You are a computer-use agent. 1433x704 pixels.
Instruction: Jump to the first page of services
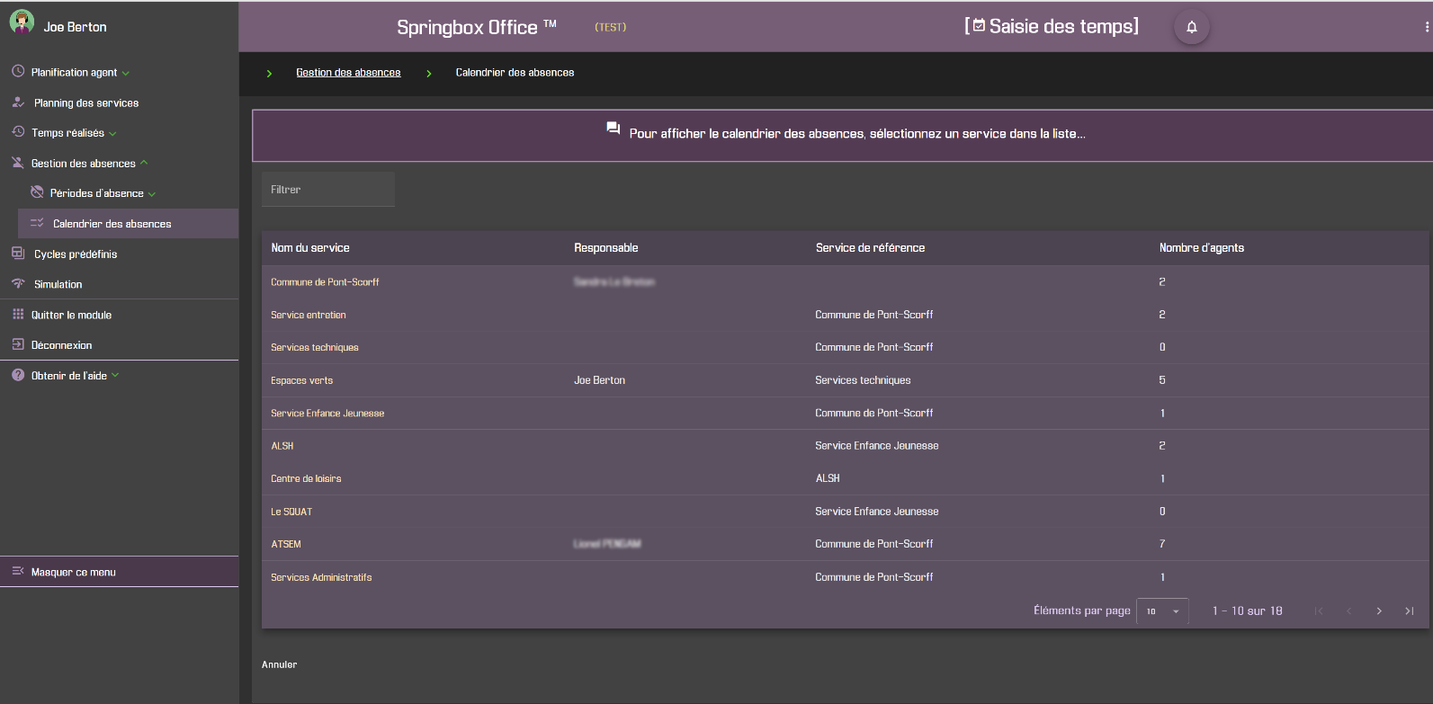tap(1319, 611)
